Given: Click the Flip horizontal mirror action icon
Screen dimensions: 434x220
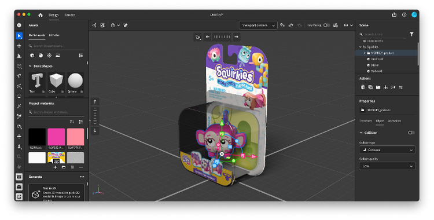Looking at the screenshot, I should click(393, 87).
